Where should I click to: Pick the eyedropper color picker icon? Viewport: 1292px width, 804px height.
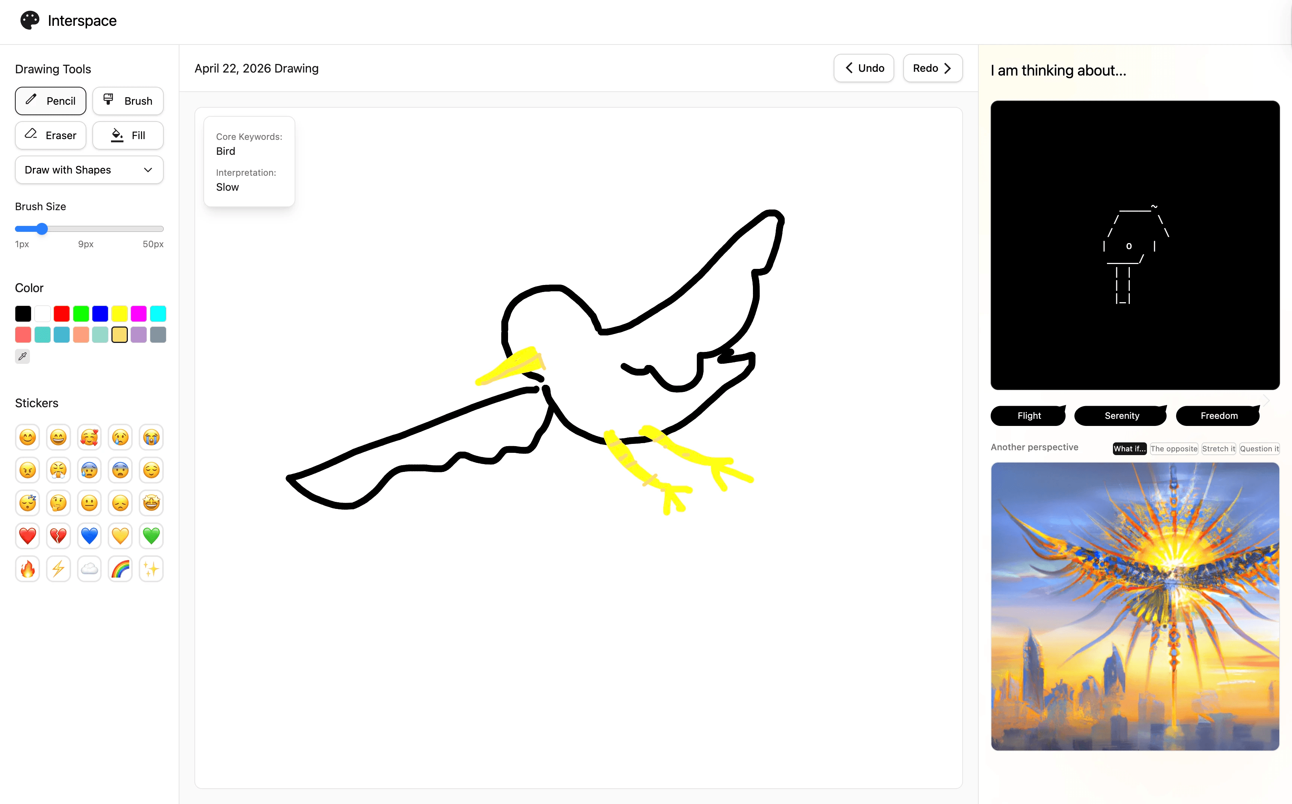click(x=22, y=356)
